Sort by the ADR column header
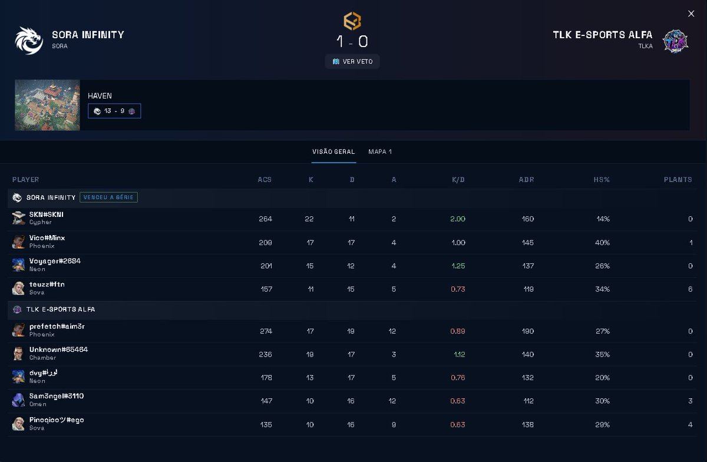Screen dimensions: 707x462 [527, 180]
